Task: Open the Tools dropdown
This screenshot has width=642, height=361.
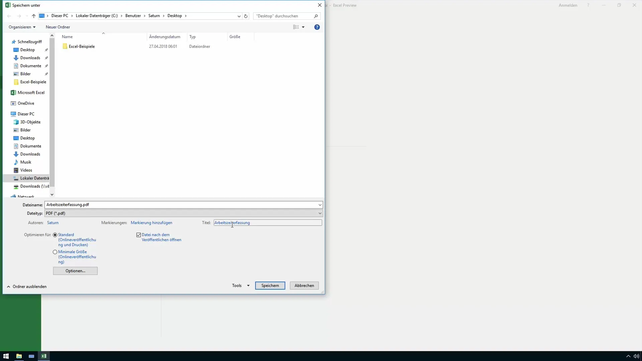Action: 241,285
